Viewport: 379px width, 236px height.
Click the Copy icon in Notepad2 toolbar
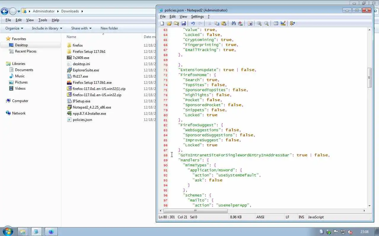click(x=217, y=23)
